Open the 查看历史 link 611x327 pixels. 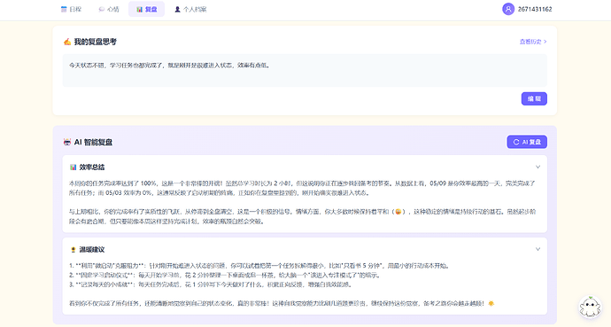[533, 42]
